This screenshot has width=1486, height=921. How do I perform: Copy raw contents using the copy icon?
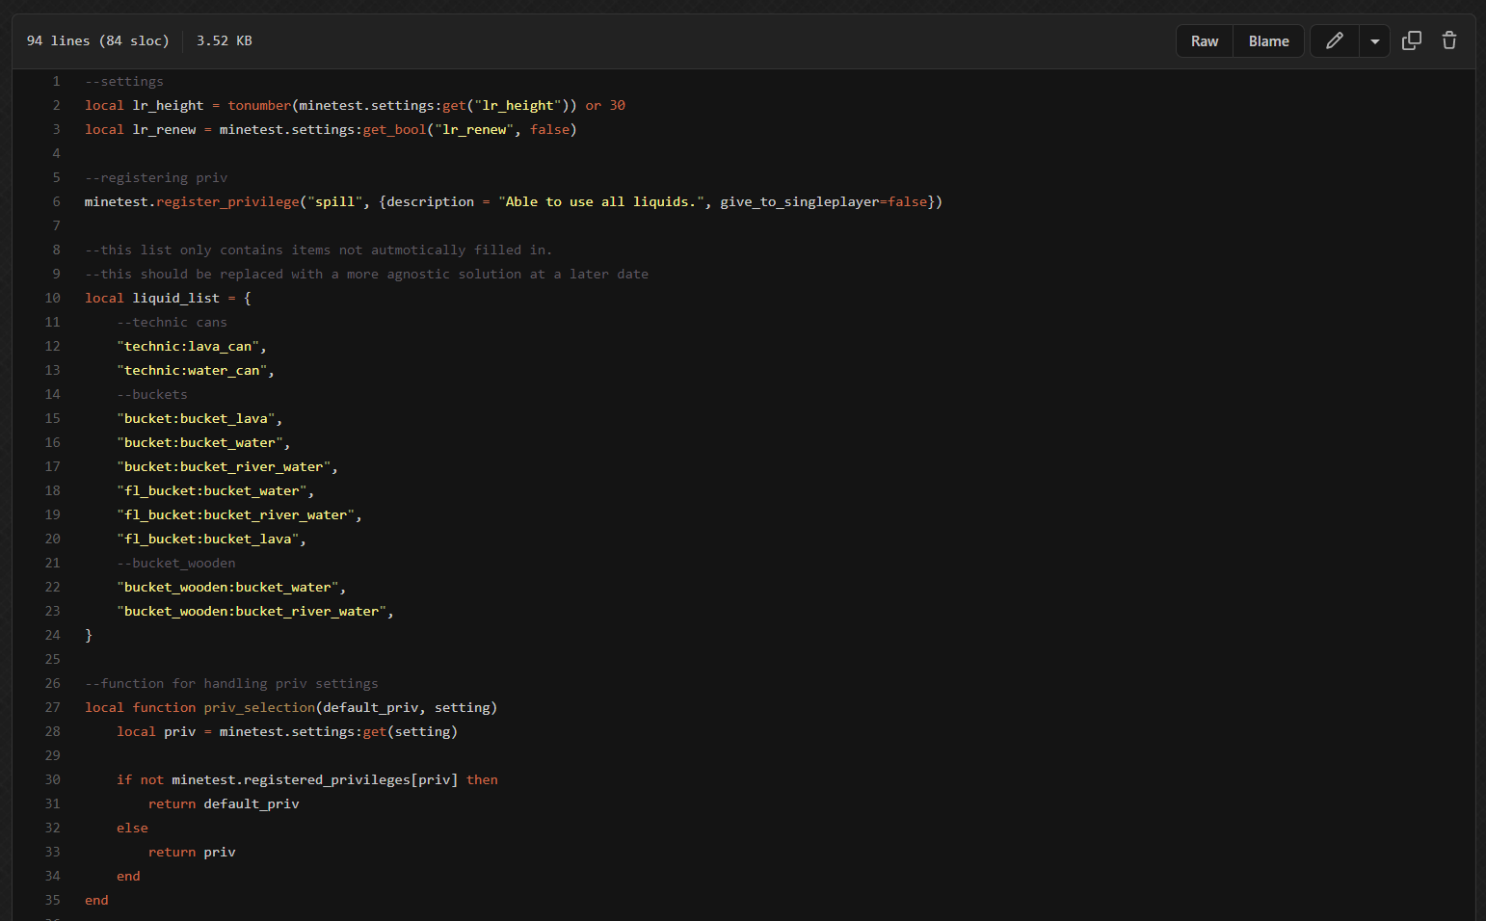pyautogui.click(x=1411, y=40)
